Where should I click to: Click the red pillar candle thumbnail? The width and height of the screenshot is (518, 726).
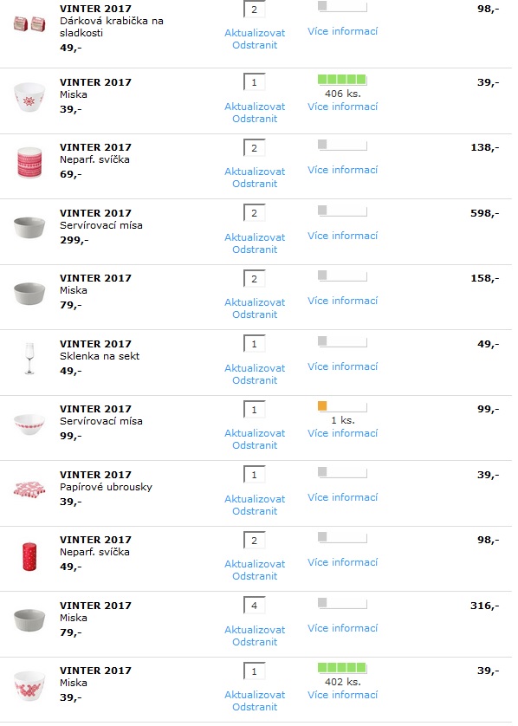pos(29,556)
